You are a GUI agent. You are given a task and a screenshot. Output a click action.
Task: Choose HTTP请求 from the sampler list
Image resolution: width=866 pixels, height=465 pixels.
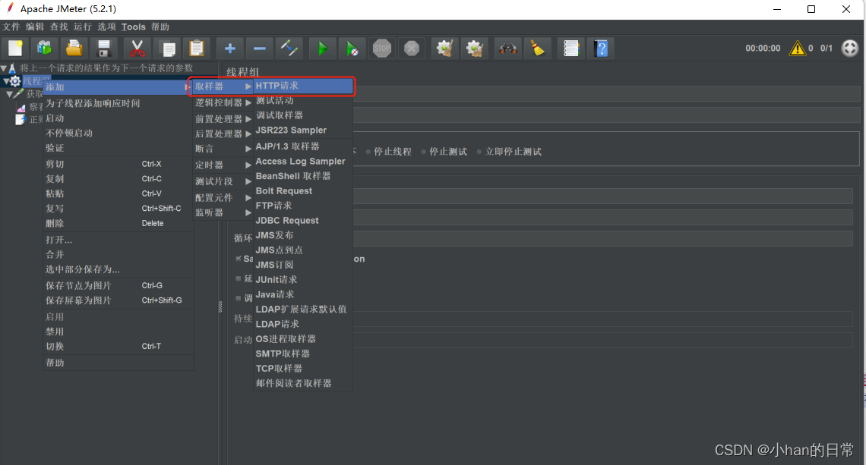coord(303,86)
